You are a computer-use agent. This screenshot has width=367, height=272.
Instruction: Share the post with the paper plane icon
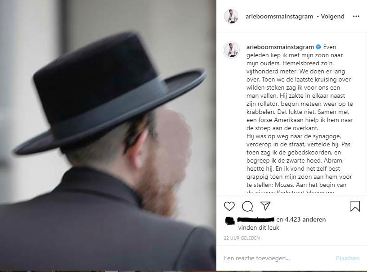point(265,206)
